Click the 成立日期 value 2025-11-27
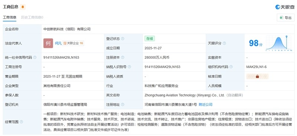Image resolution: width=297 pixels, height=136 pixels. pyautogui.click(x=153, y=48)
